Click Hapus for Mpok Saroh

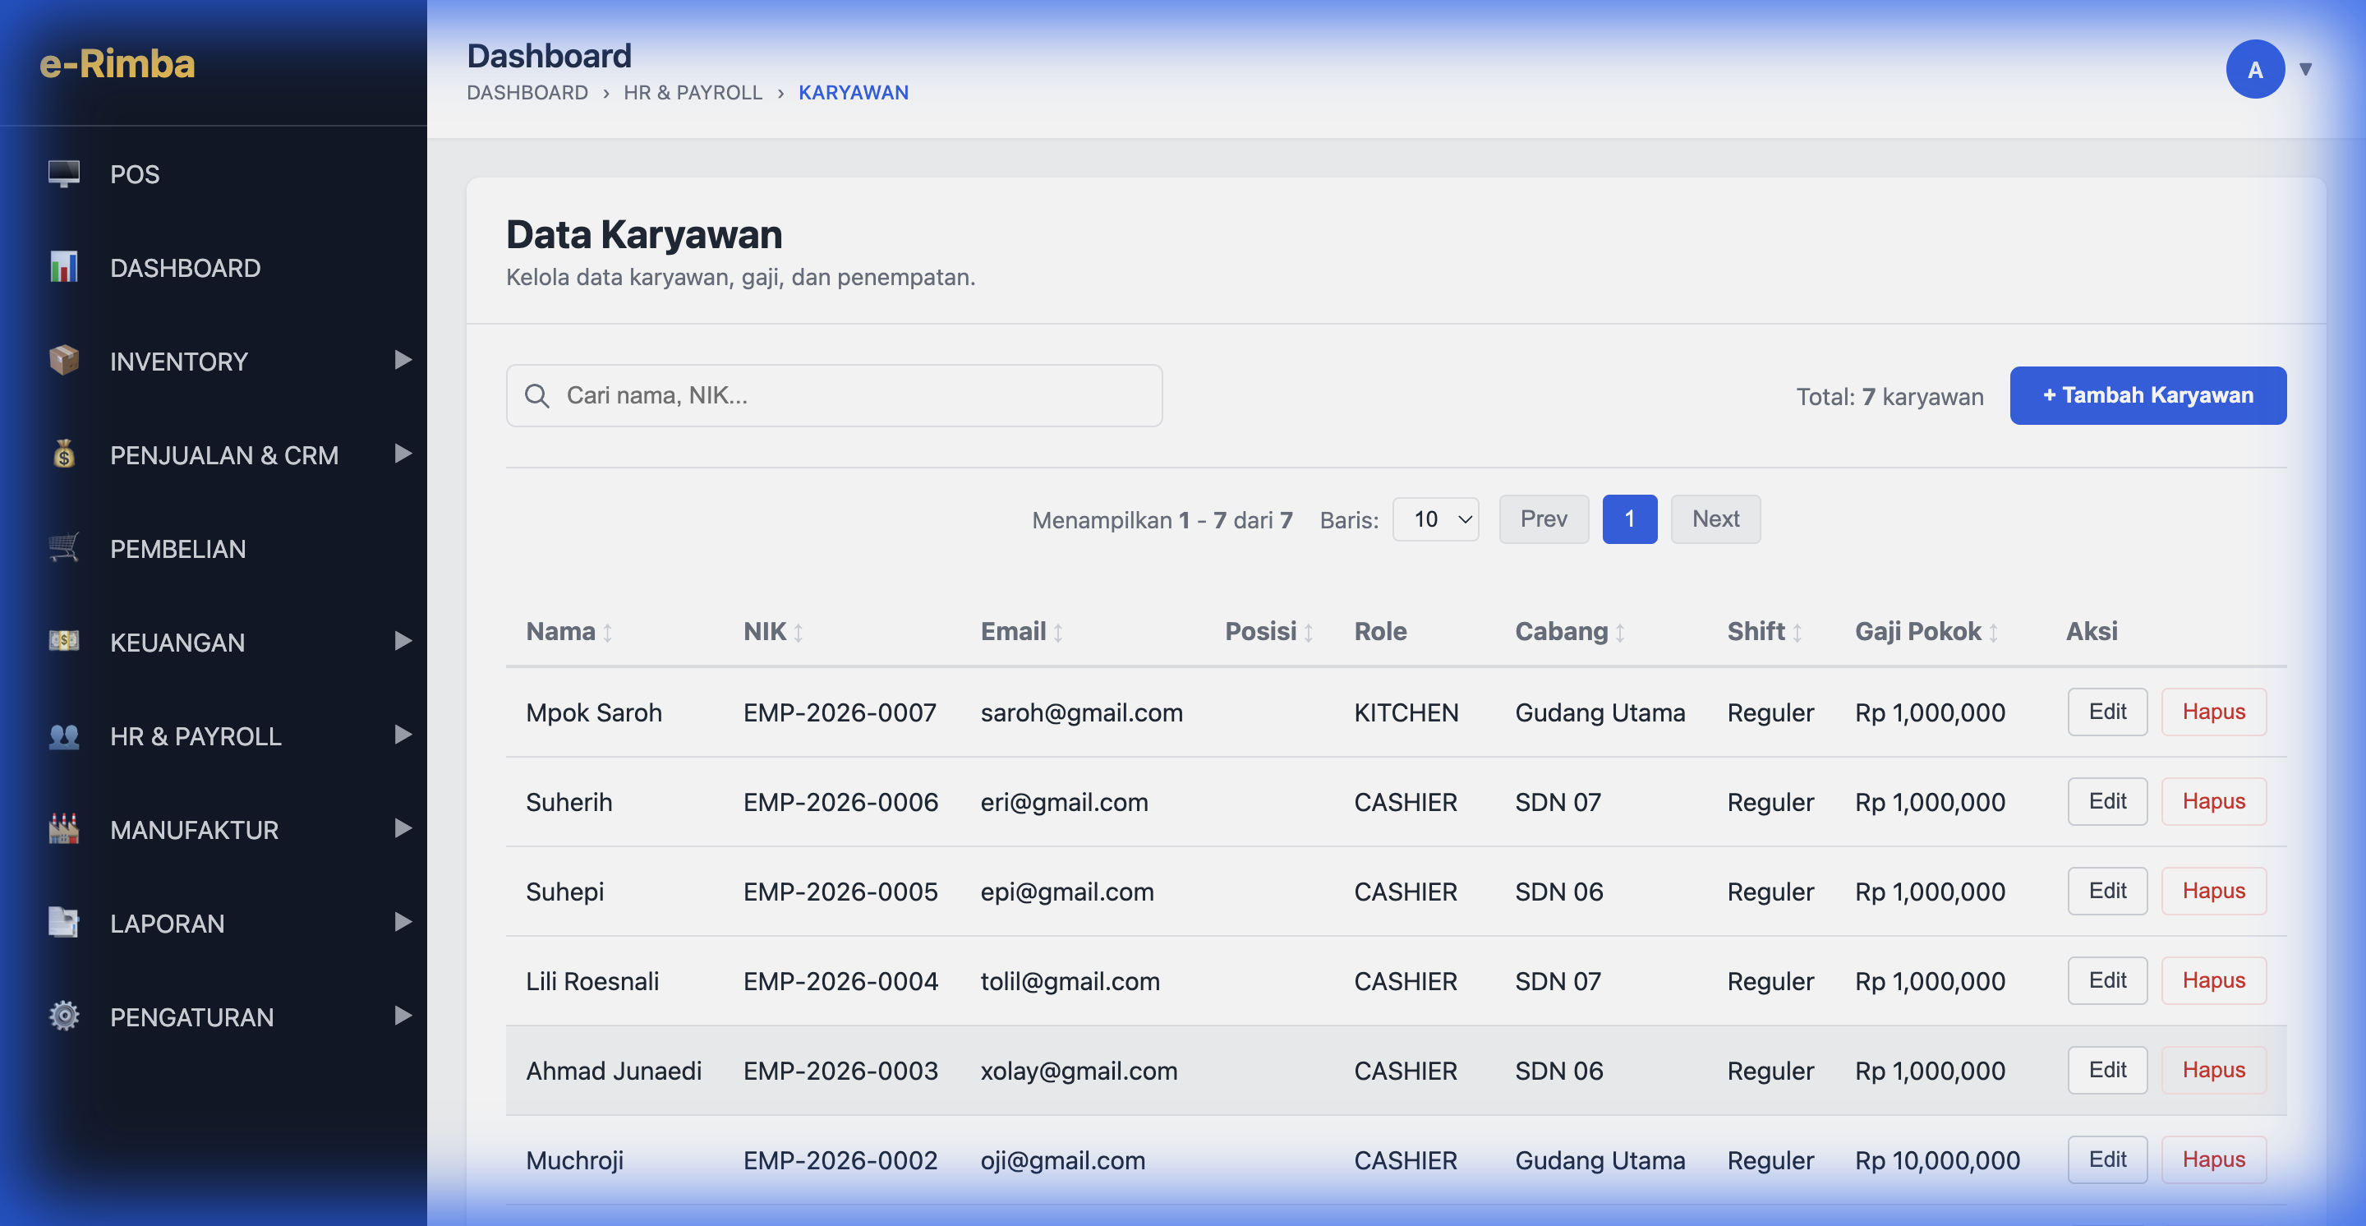point(2213,712)
